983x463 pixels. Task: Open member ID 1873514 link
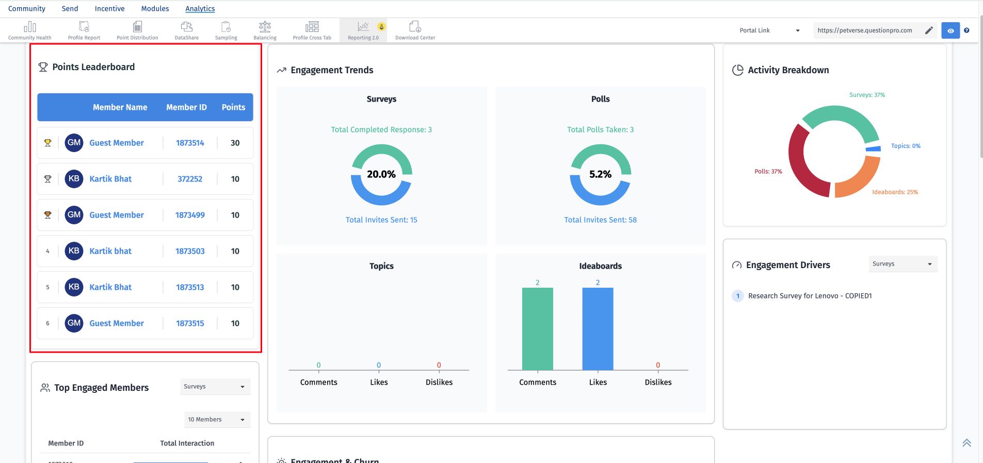[x=190, y=143]
